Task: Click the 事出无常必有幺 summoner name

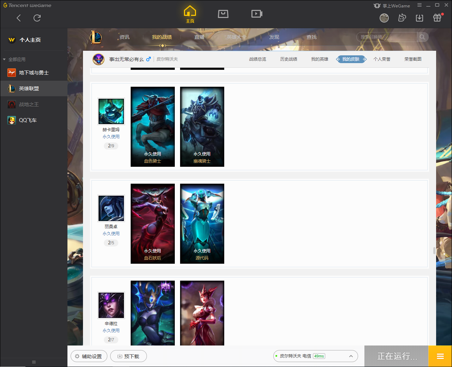Action: point(126,59)
